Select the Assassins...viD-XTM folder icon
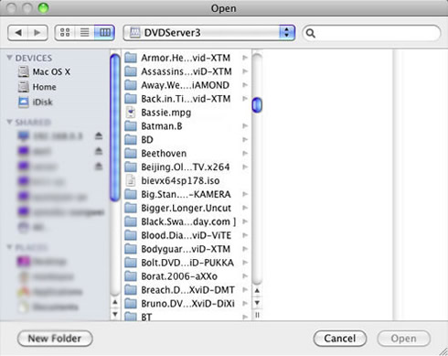 pyautogui.click(x=131, y=71)
